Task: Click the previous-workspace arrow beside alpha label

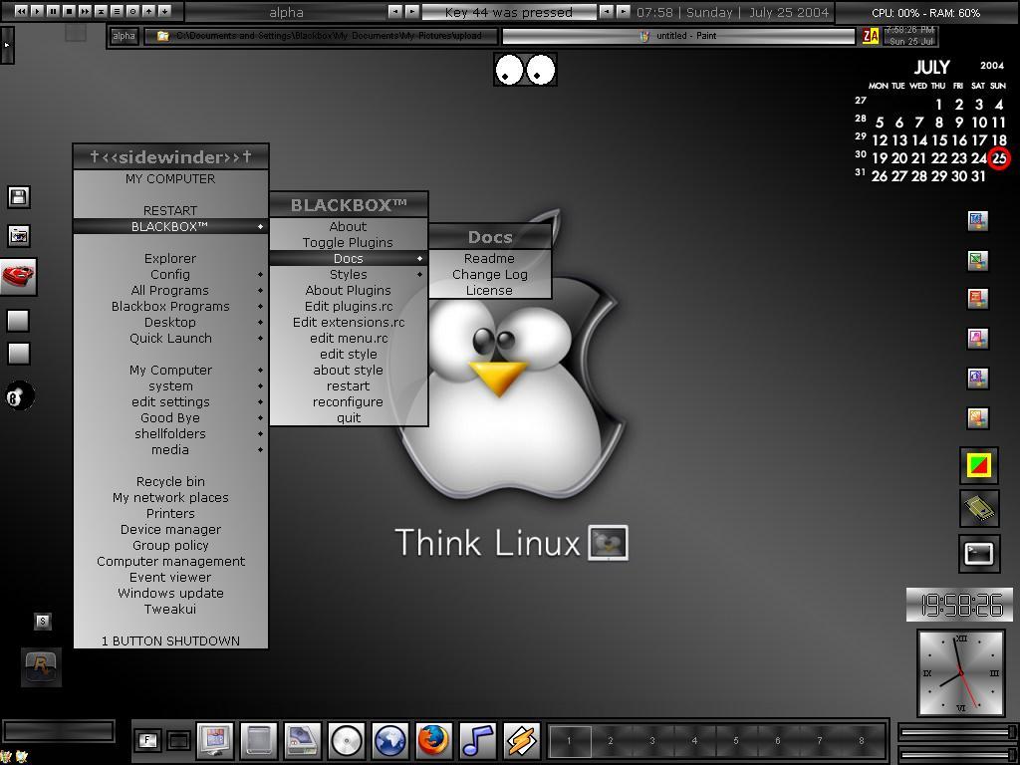Action: click(394, 11)
